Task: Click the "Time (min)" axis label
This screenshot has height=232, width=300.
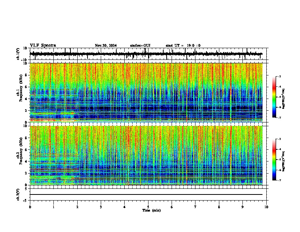Action: pos(152,210)
